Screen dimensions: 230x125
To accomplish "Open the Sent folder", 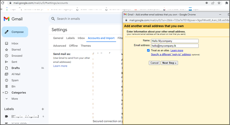I will [14, 62].
